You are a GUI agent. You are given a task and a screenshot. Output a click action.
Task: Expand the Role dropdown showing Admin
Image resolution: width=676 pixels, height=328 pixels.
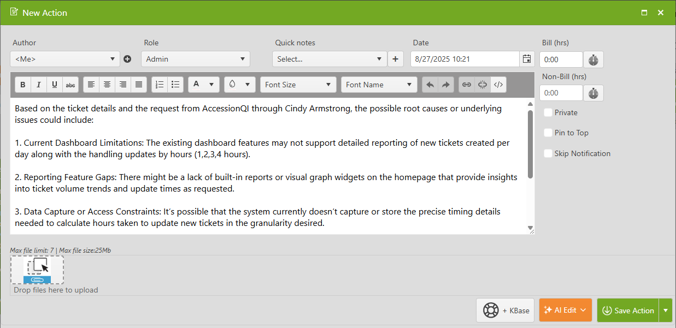pos(196,59)
